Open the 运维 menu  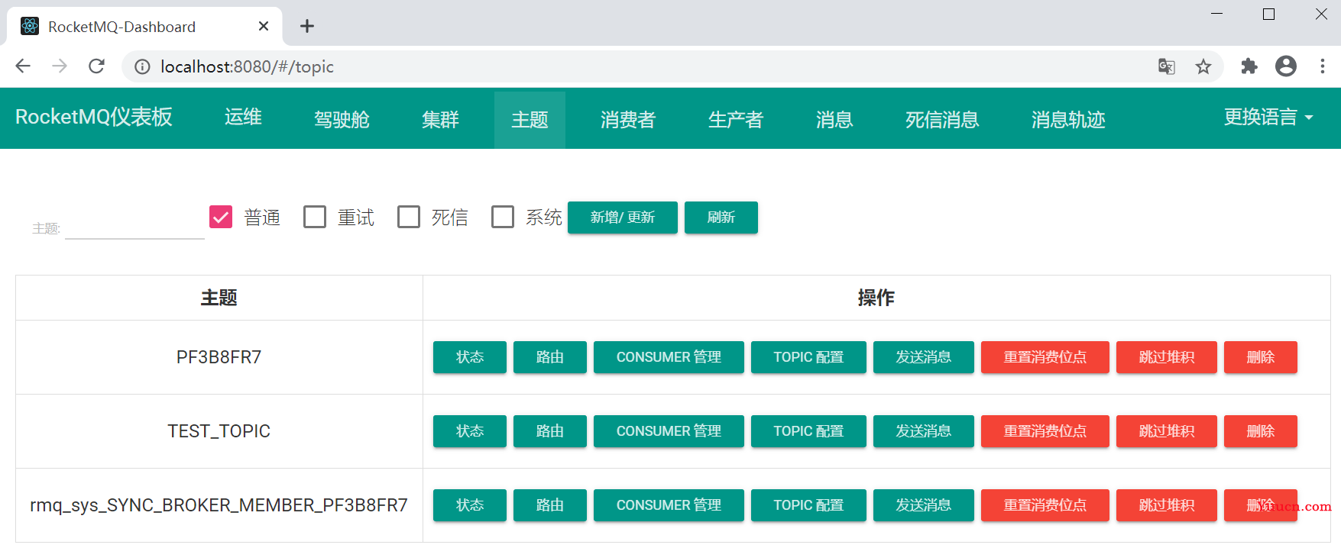tap(243, 117)
